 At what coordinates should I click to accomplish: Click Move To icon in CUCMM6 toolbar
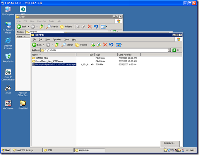93,45
